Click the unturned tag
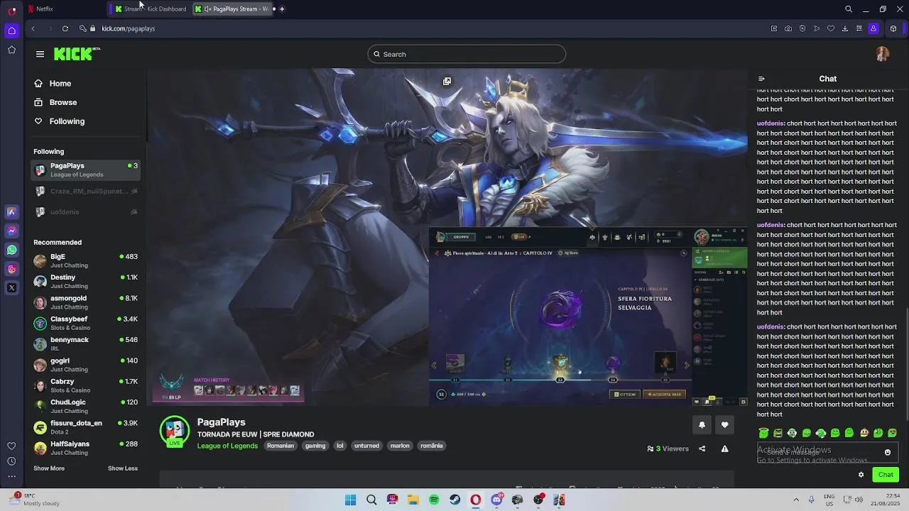 [x=366, y=446]
